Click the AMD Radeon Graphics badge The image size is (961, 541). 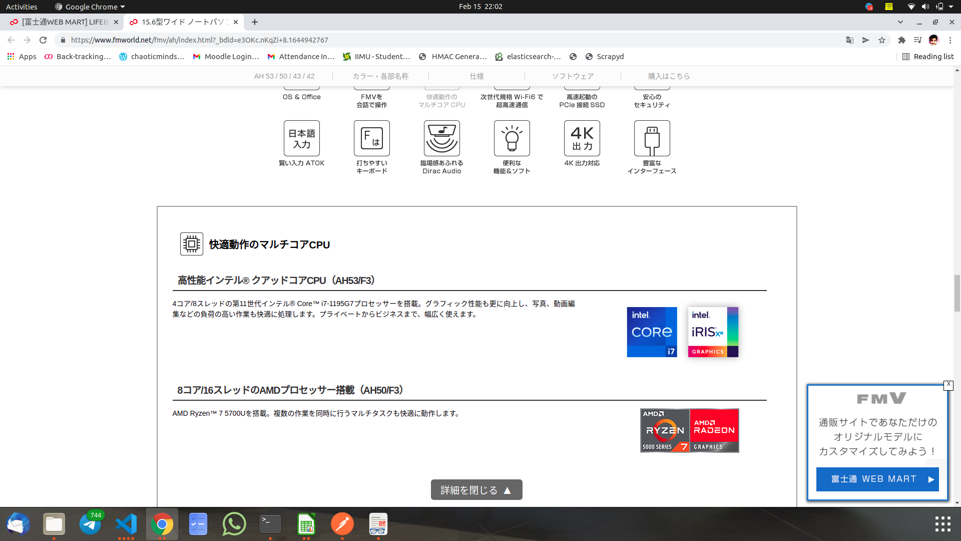tap(714, 430)
